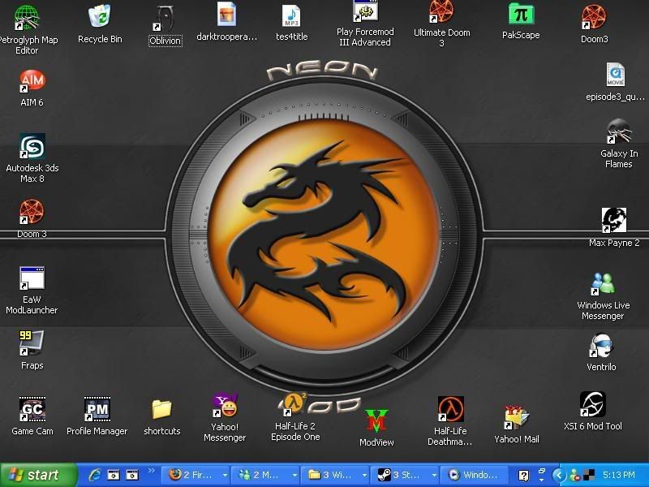
Task: Expand the '3 St...' group dropdown arrow
Action: [x=434, y=475]
